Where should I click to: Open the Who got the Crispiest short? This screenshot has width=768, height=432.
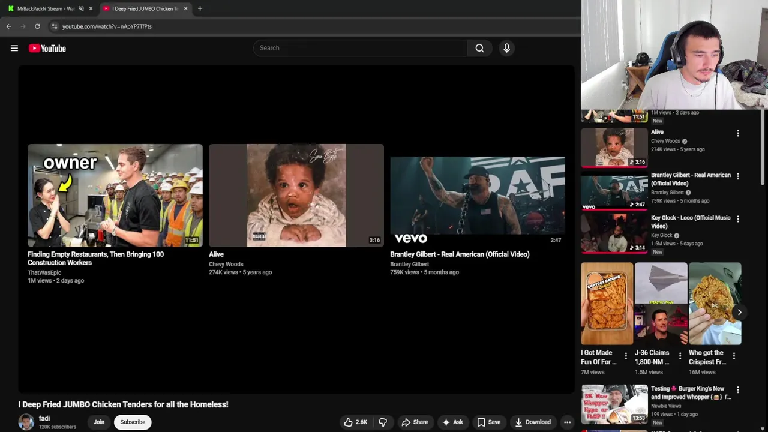[715, 304]
